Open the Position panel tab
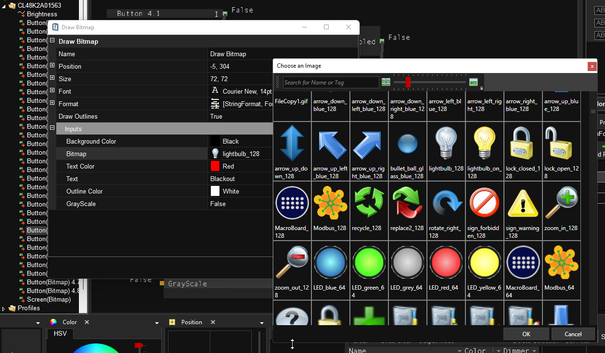Image resolution: width=605 pixels, height=353 pixels. point(191,322)
